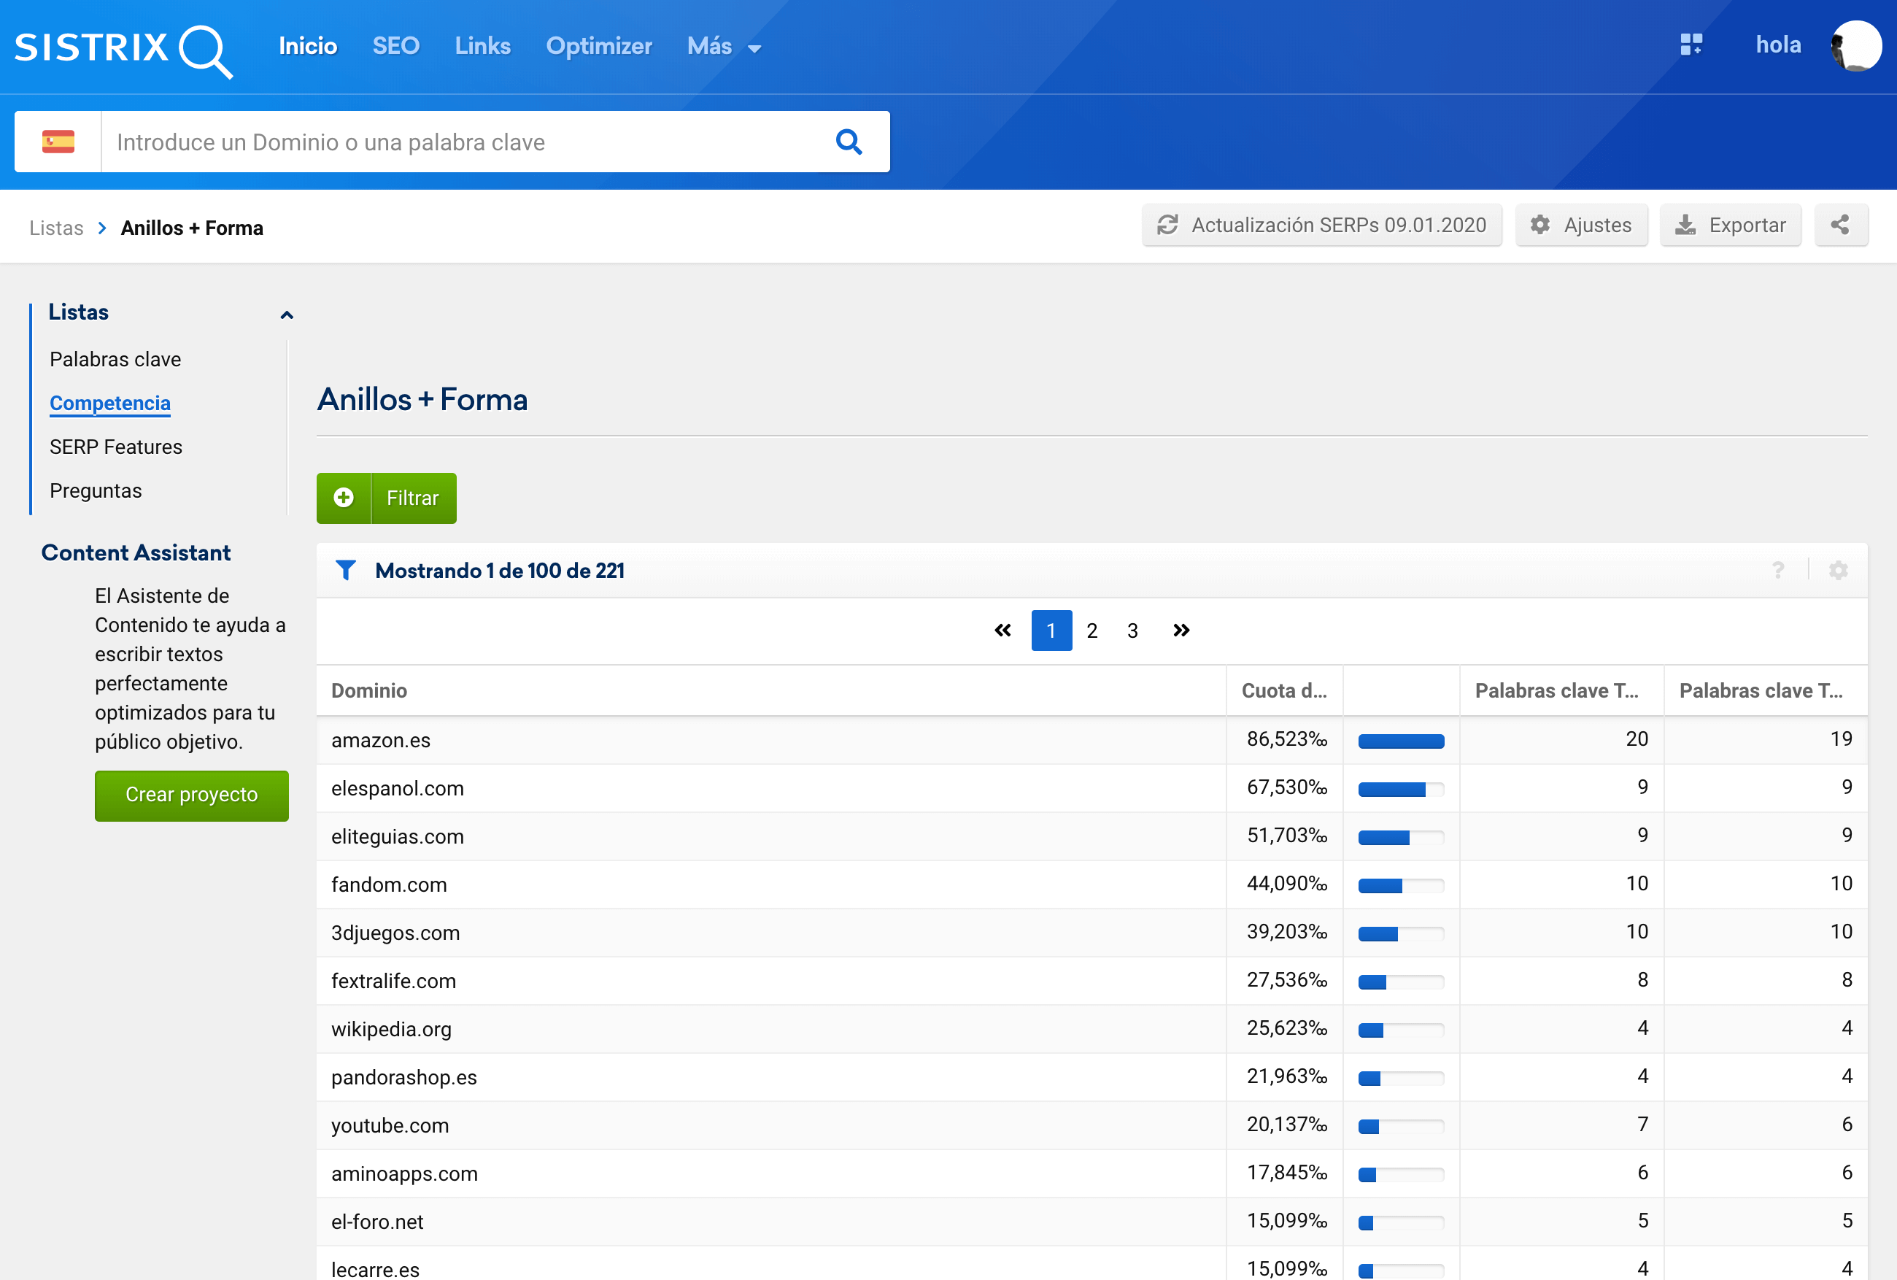This screenshot has height=1280, width=1897.
Task: Click the hola username link
Action: (1778, 45)
